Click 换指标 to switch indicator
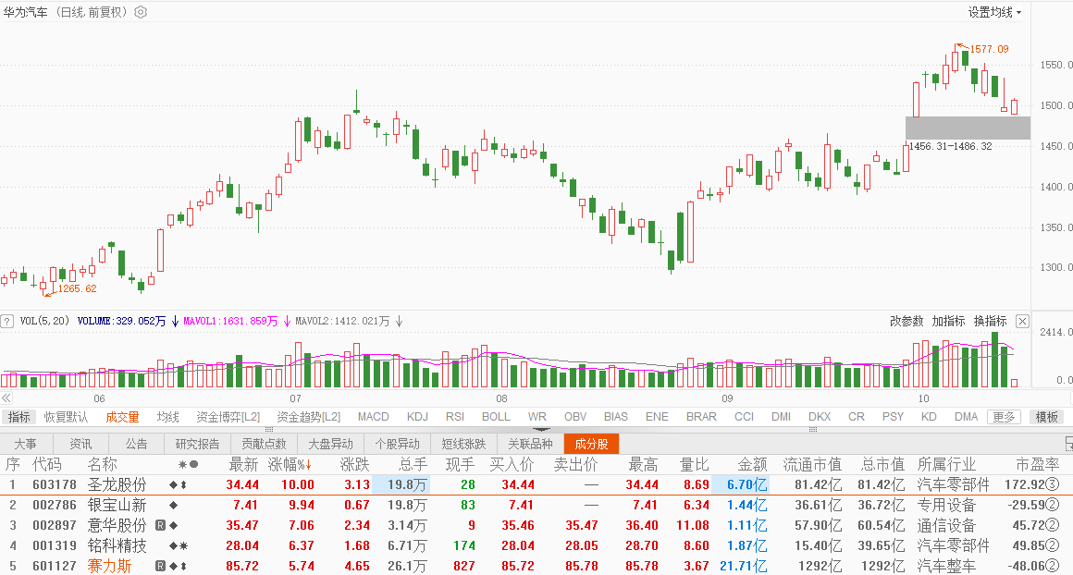This screenshot has width=1073, height=575. (x=990, y=322)
